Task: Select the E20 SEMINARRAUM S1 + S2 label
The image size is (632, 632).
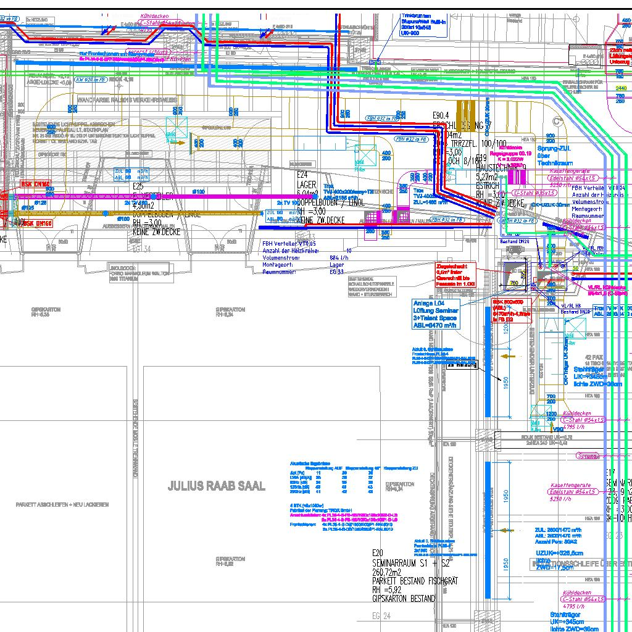Action: [x=415, y=576]
